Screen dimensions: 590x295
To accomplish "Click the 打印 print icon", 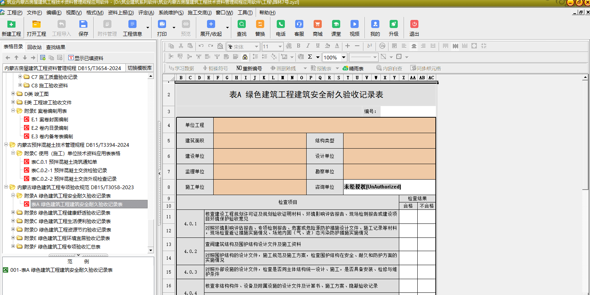I will 162,24.
